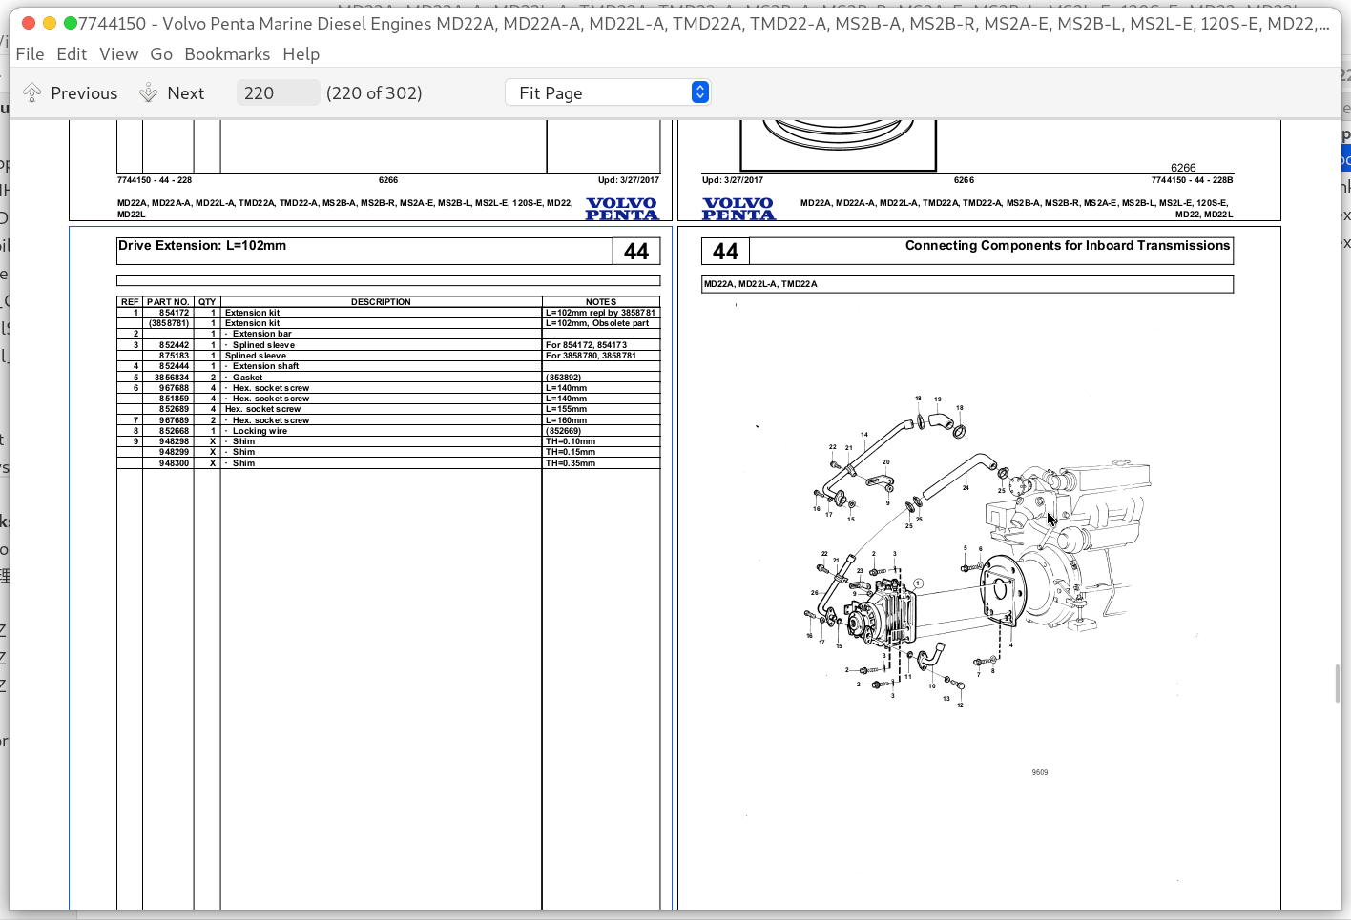This screenshot has width=1351, height=920.
Task: Click the window title bar text
Action: [x=704, y=23]
